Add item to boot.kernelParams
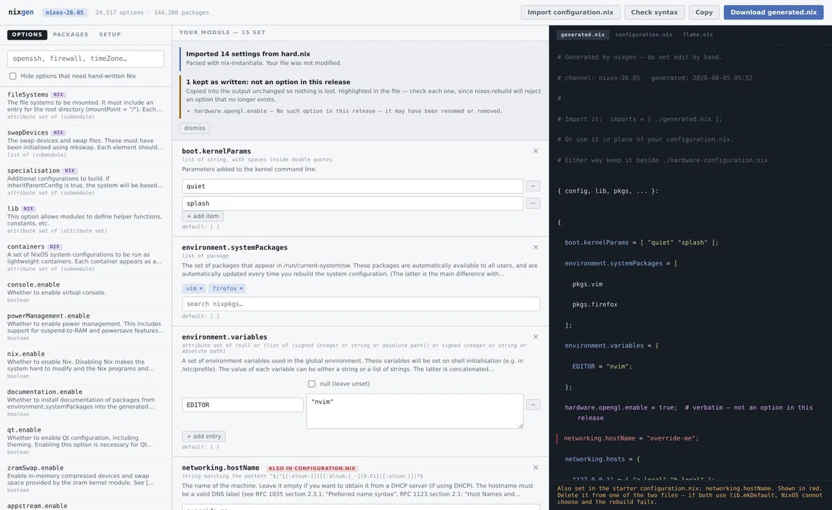832x510 pixels. [x=202, y=216]
